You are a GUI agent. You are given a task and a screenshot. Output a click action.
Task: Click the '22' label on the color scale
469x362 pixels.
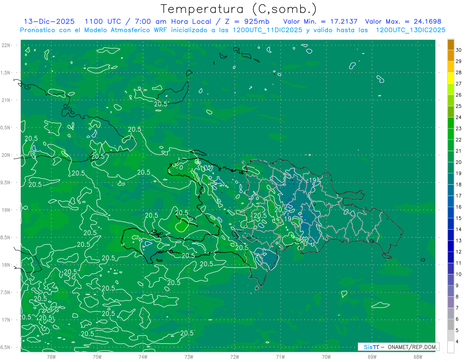[x=459, y=140]
